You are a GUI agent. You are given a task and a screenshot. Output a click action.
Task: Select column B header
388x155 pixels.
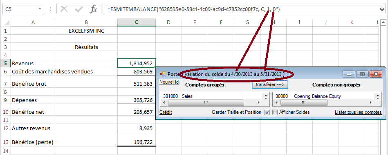click(x=86, y=22)
